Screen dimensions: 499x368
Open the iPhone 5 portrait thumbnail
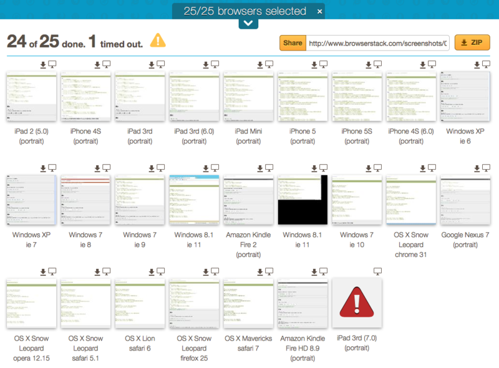pyautogui.click(x=303, y=97)
